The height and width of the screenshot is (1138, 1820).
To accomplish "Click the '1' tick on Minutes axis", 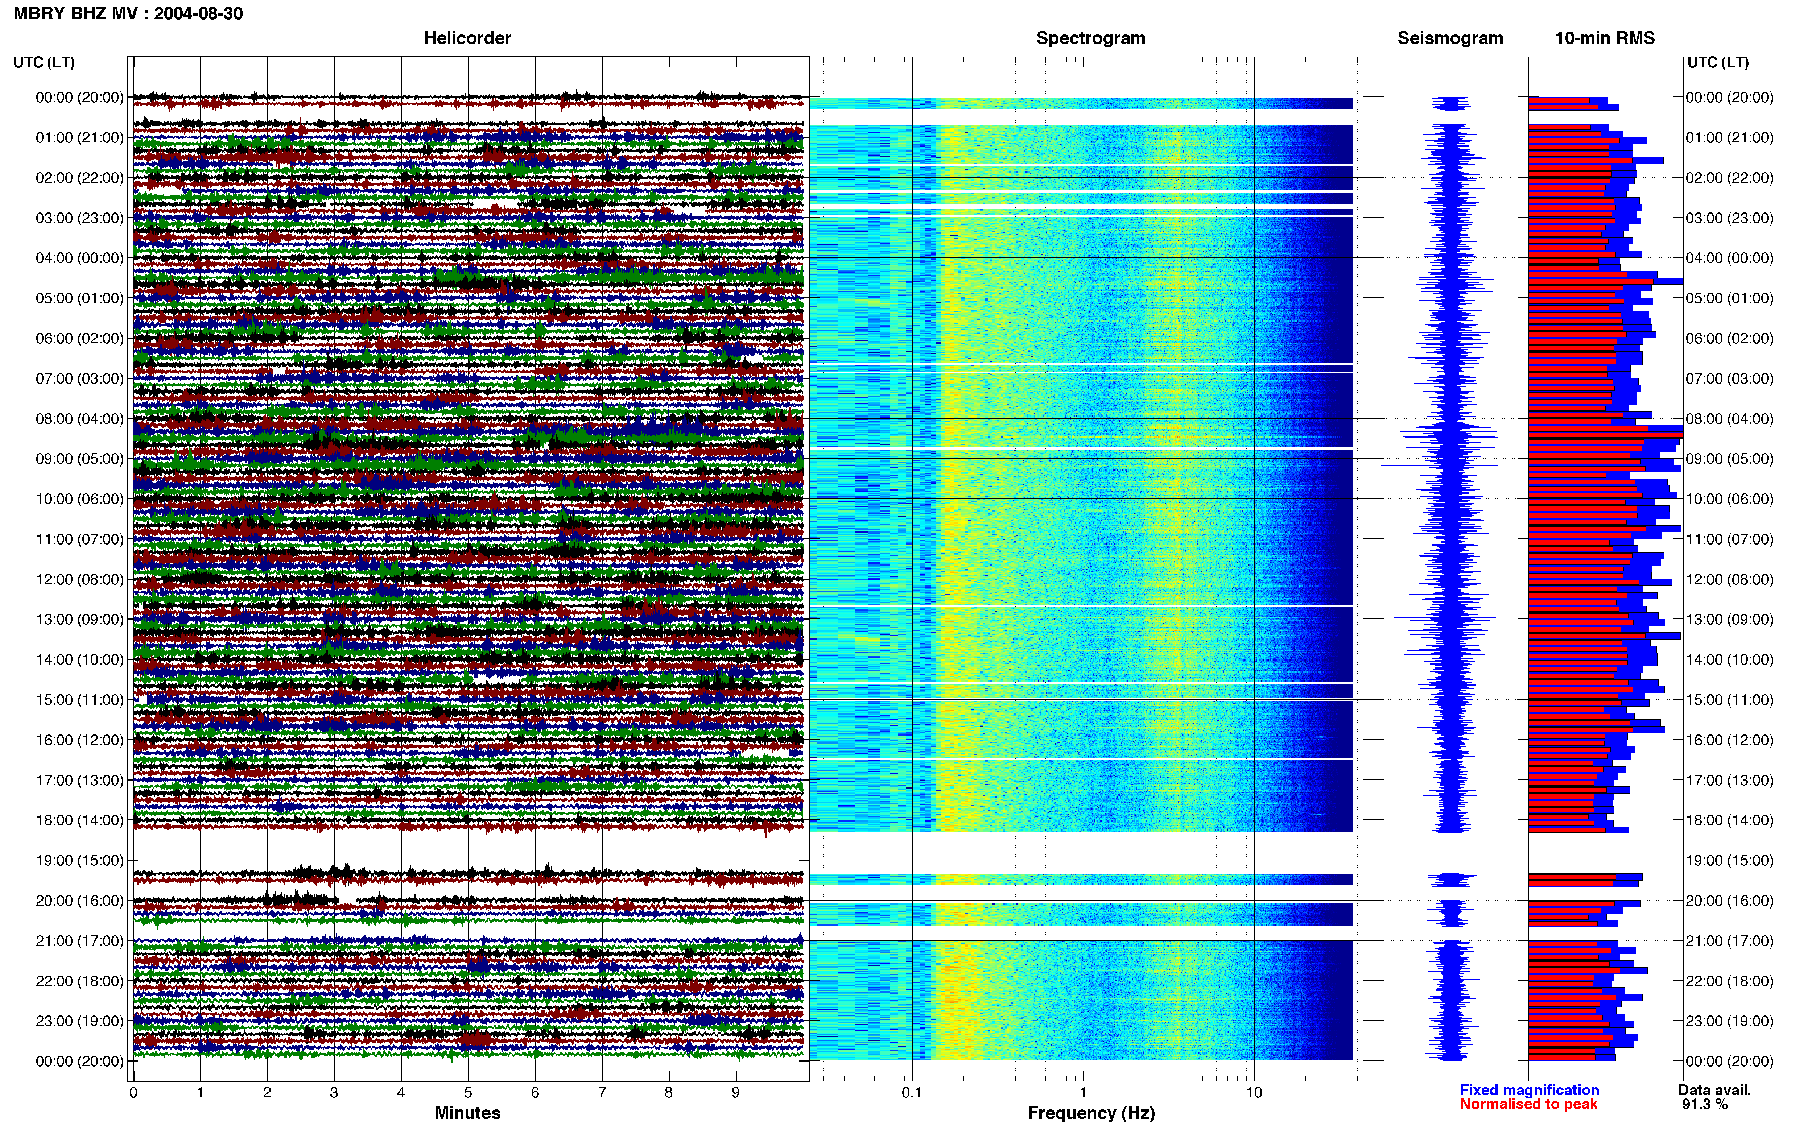I will coord(200,1093).
